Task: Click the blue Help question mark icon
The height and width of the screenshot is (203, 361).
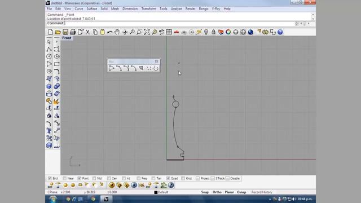Action: (280, 32)
